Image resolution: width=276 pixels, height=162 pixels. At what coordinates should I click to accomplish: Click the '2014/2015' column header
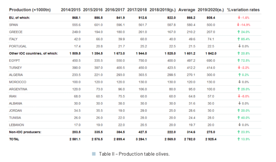(71, 10)
